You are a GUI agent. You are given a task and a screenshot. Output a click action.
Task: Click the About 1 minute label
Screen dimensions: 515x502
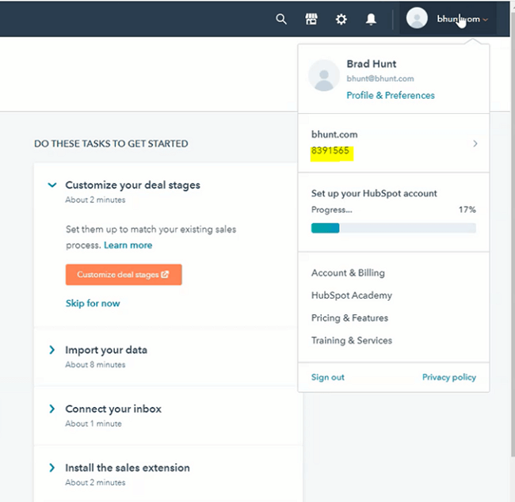pyautogui.click(x=93, y=424)
